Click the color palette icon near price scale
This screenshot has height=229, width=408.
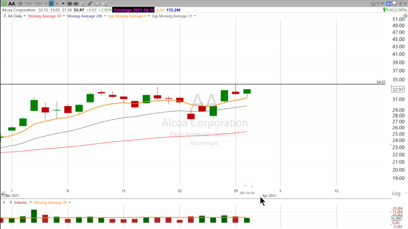405,16
